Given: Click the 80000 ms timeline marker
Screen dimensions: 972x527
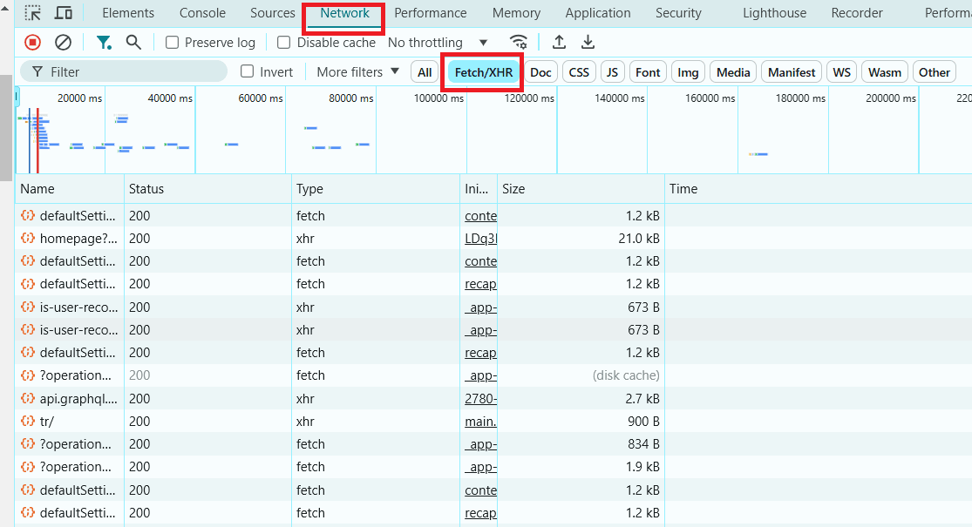Looking at the screenshot, I should coord(350,98).
